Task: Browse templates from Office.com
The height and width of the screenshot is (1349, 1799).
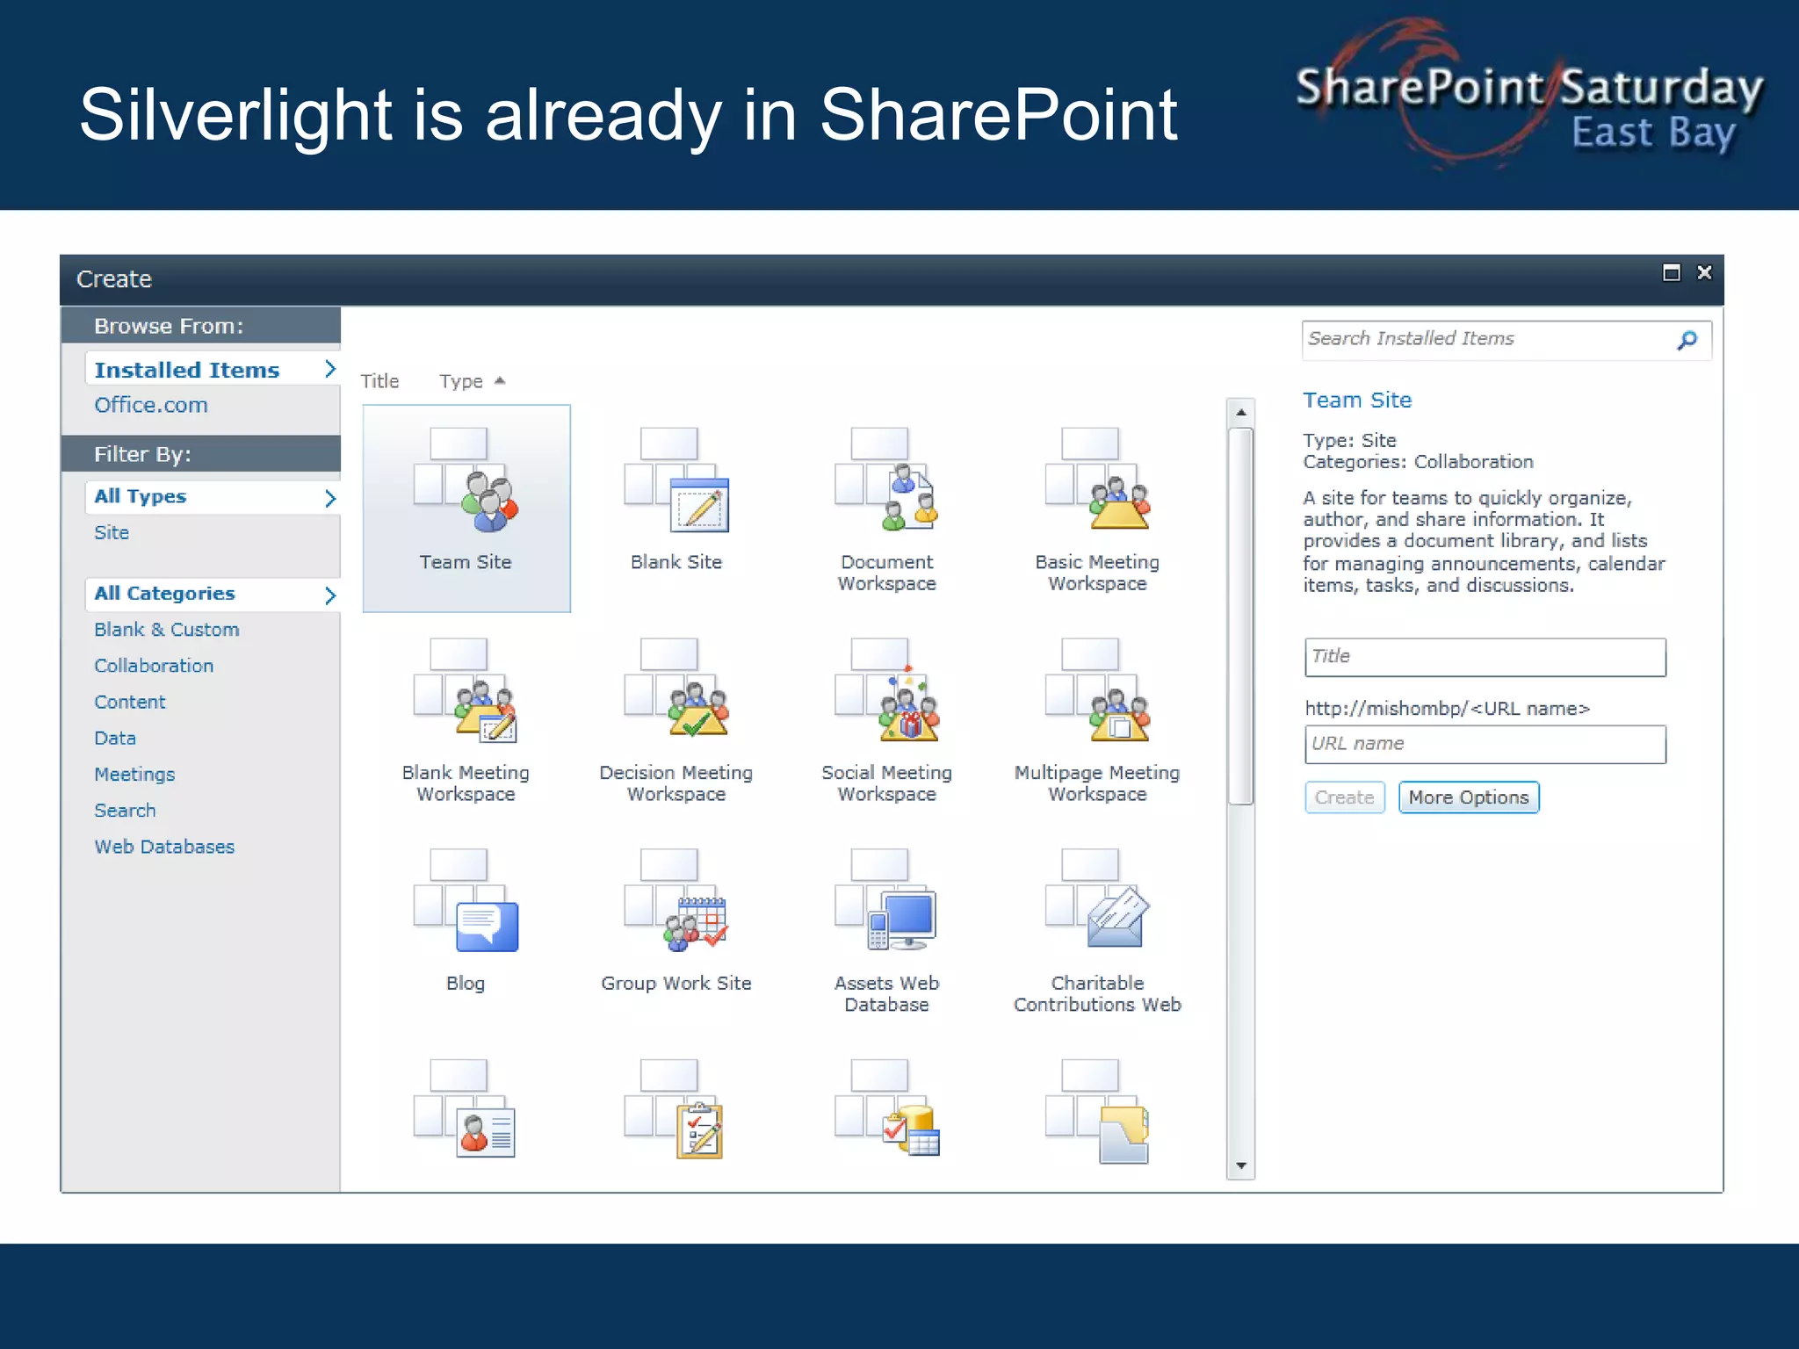Action: click(x=151, y=405)
